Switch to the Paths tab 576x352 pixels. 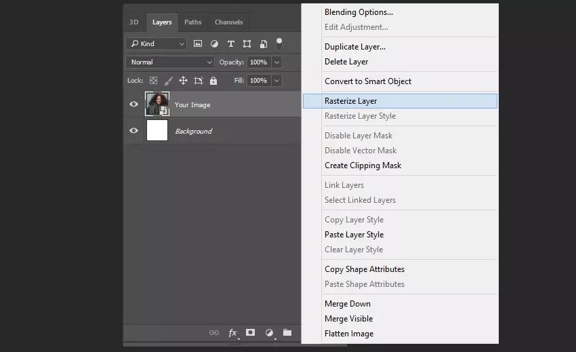[193, 22]
